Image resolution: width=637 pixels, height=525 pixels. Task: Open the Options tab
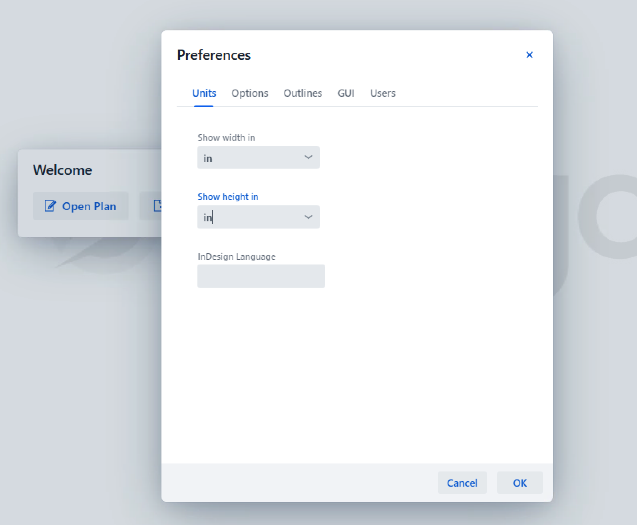250,93
